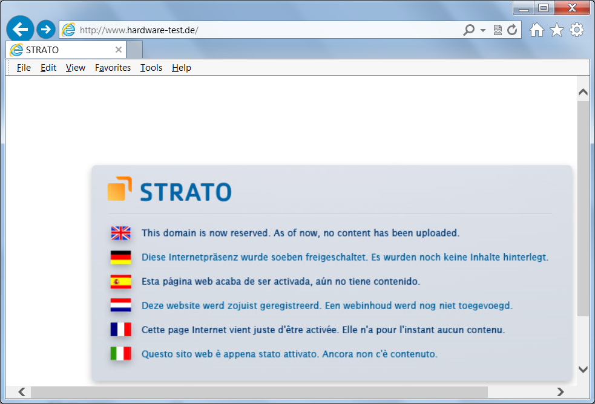Screen dimensions: 595x404
Task: Close the Internet Explorer window
Action: (572, 8)
